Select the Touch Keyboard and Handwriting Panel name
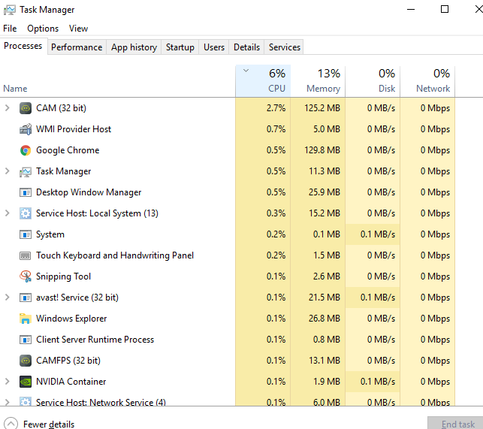Viewport: 483px width, 429px height. (x=115, y=255)
